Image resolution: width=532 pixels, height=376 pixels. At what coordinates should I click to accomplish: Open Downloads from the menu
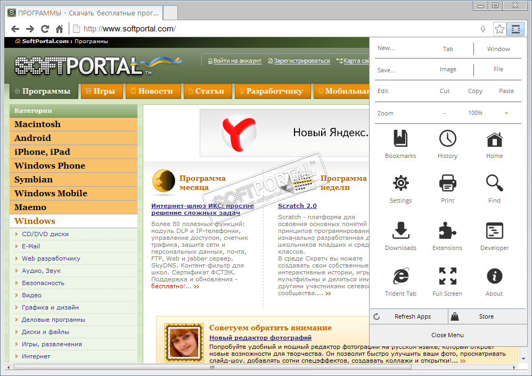coord(400,236)
